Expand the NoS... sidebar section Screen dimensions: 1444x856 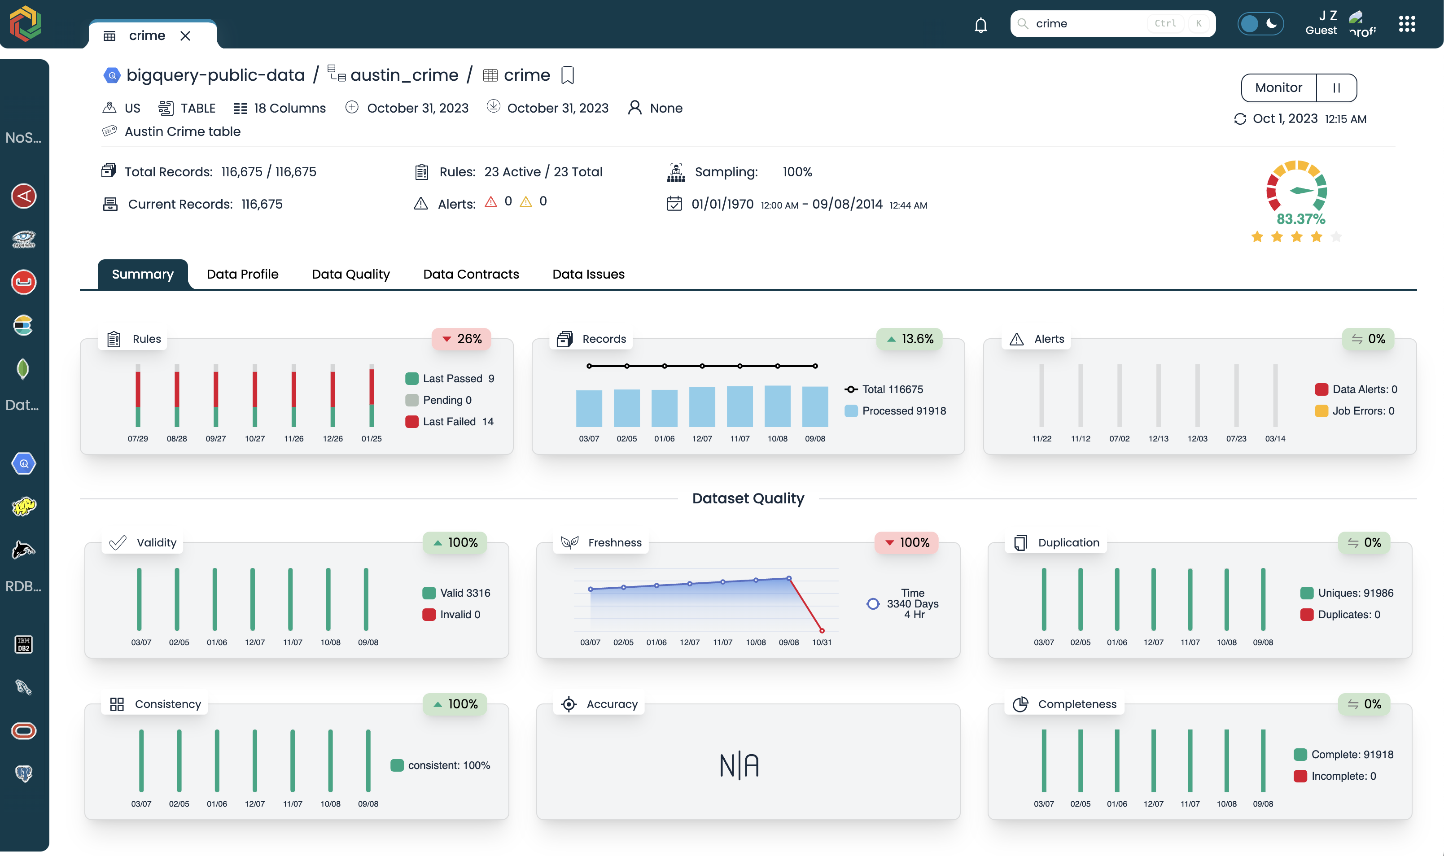coord(23,138)
